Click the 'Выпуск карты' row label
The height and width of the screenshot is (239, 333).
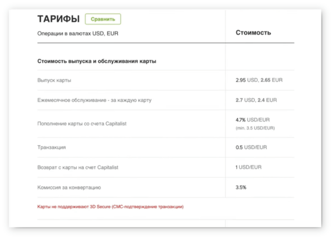pos(54,81)
